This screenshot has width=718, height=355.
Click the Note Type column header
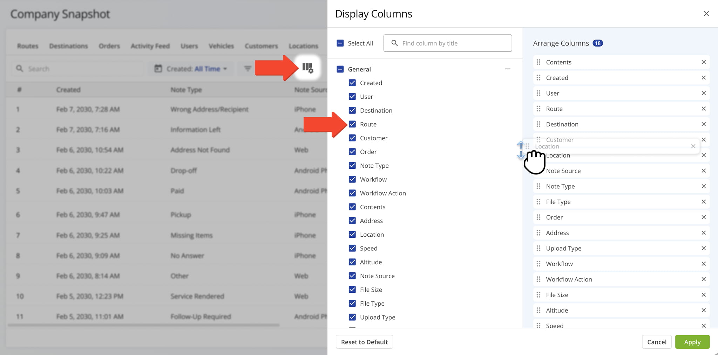(186, 90)
